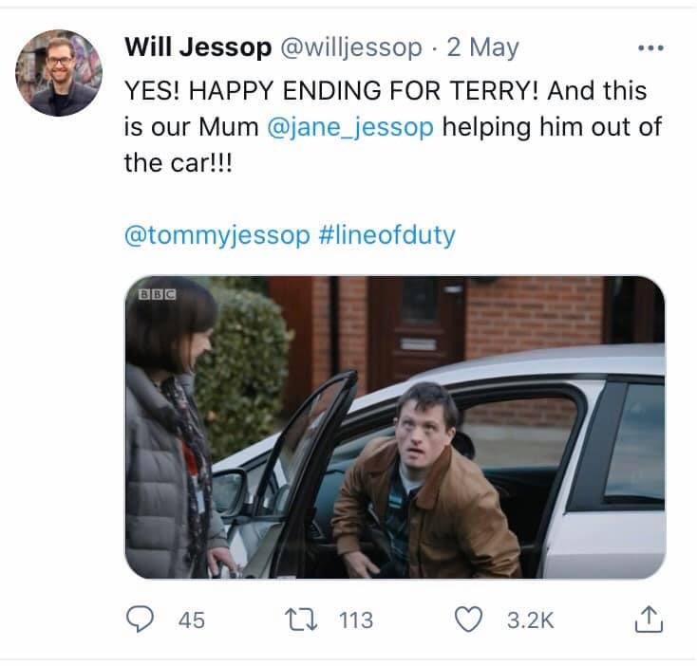Visit the @jane_jessop mention
This screenshot has height=666, width=697.
351,128
